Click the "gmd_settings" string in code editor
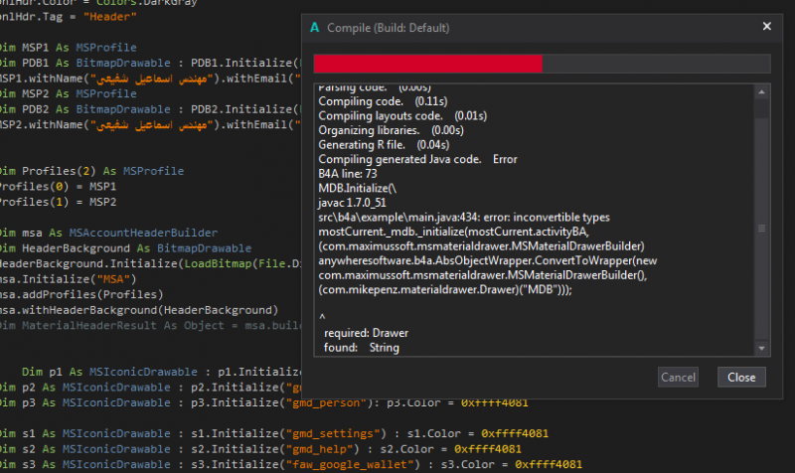The width and height of the screenshot is (795, 473). (x=331, y=433)
